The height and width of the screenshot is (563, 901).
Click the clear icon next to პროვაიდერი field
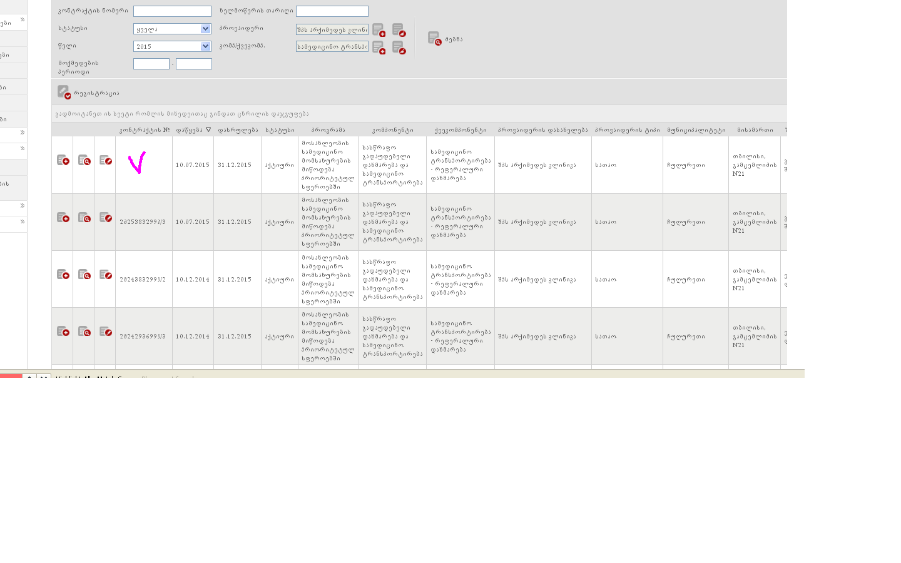tap(399, 30)
